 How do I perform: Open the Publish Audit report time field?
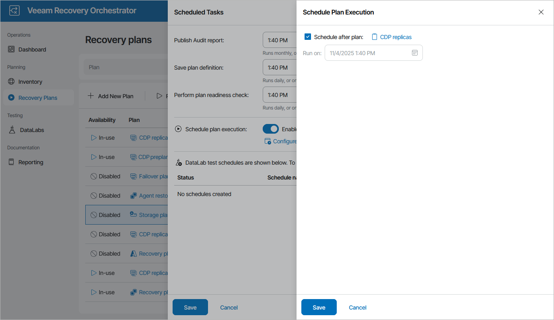click(279, 40)
